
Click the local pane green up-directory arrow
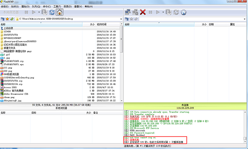12,19
